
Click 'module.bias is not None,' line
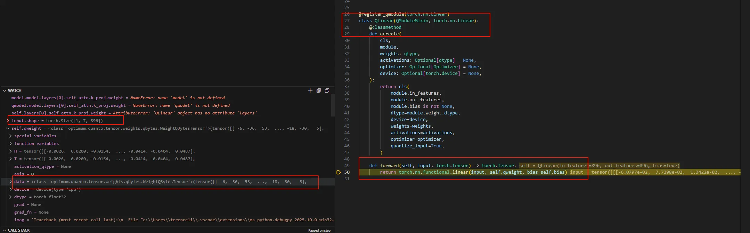pos(423,106)
